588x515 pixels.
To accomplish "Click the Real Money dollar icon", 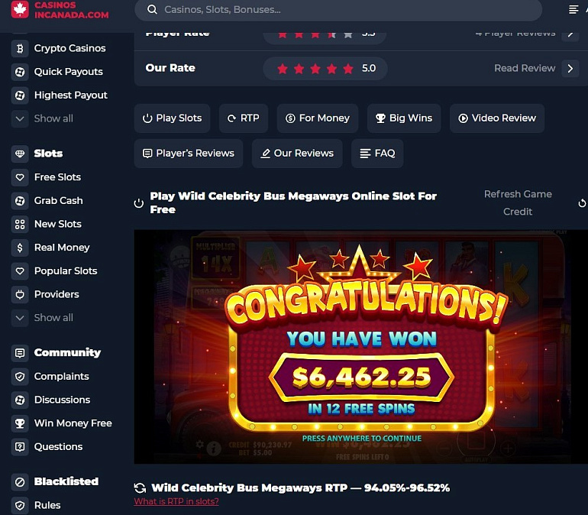I will point(20,248).
